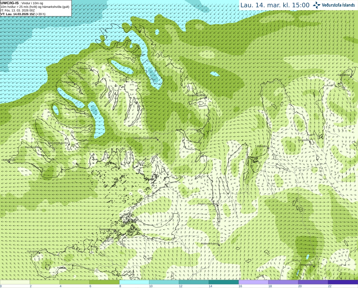Pick the 0–2 m/s palest legend swatch
Image resolution: width=358 pixels, height=288 pixels.
coord(15,282)
